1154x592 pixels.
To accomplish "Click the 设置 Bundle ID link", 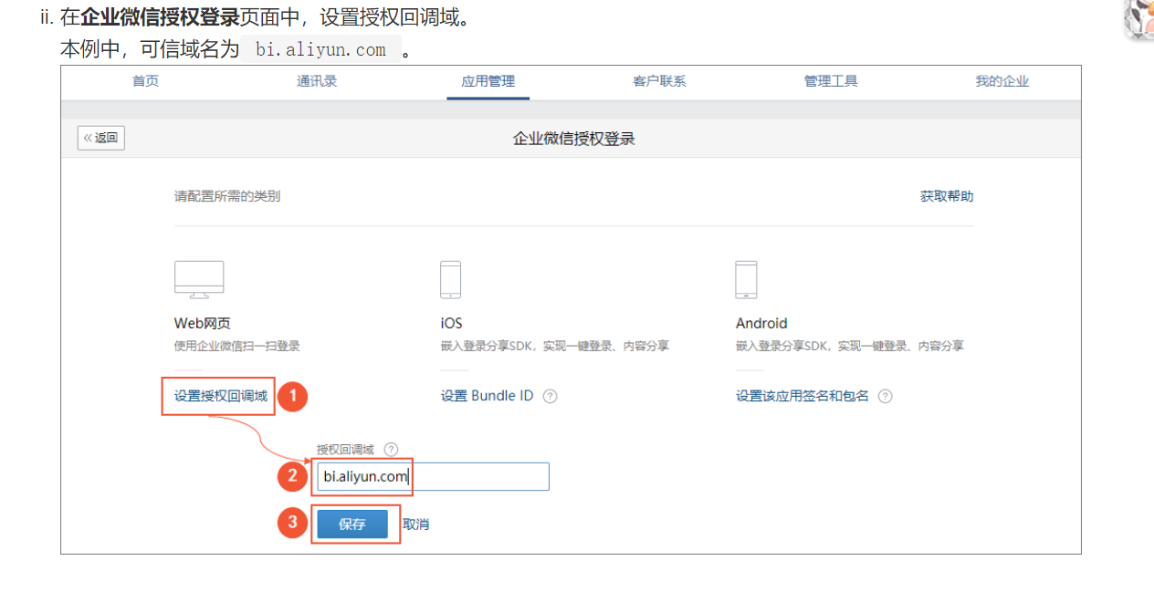I will pos(487,396).
